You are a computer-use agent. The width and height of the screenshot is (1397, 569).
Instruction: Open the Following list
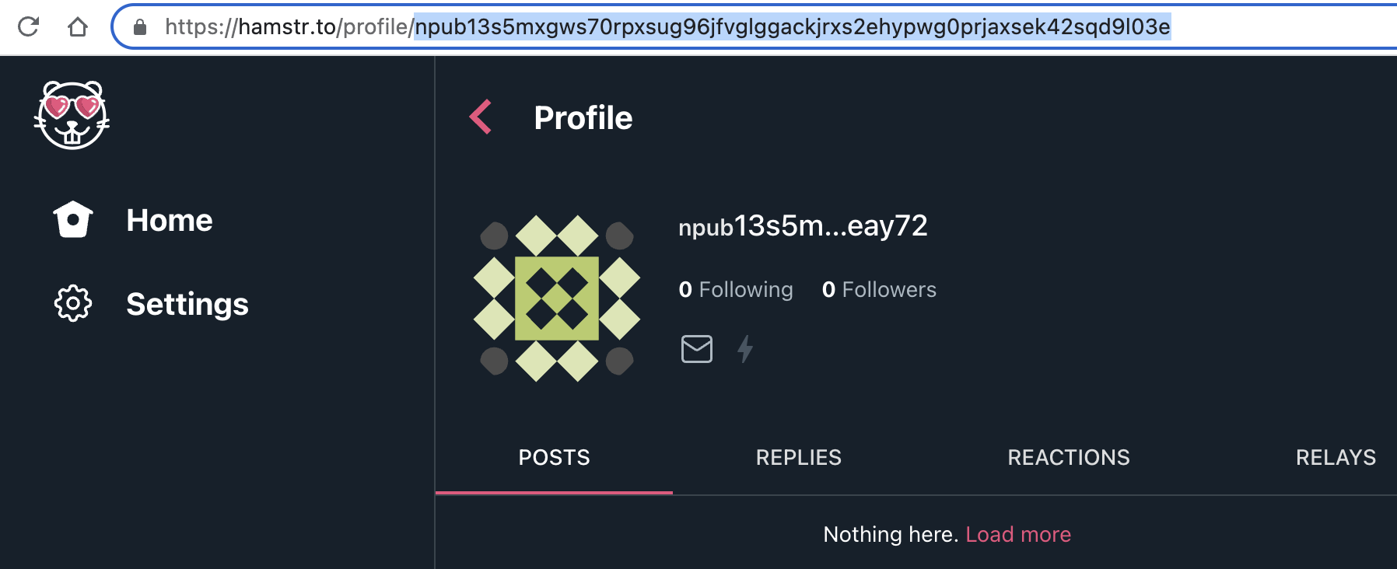[x=736, y=289]
